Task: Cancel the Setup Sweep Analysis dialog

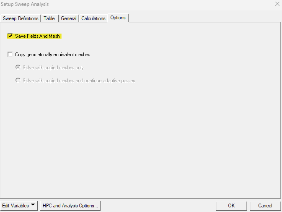Action: pyautogui.click(x=265, y=206)
